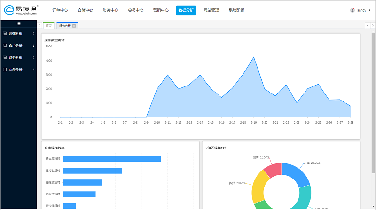Screen dimensions: 376x210
Task: Expand the 绩效分析 sidebar chevron
Action: 33,34
